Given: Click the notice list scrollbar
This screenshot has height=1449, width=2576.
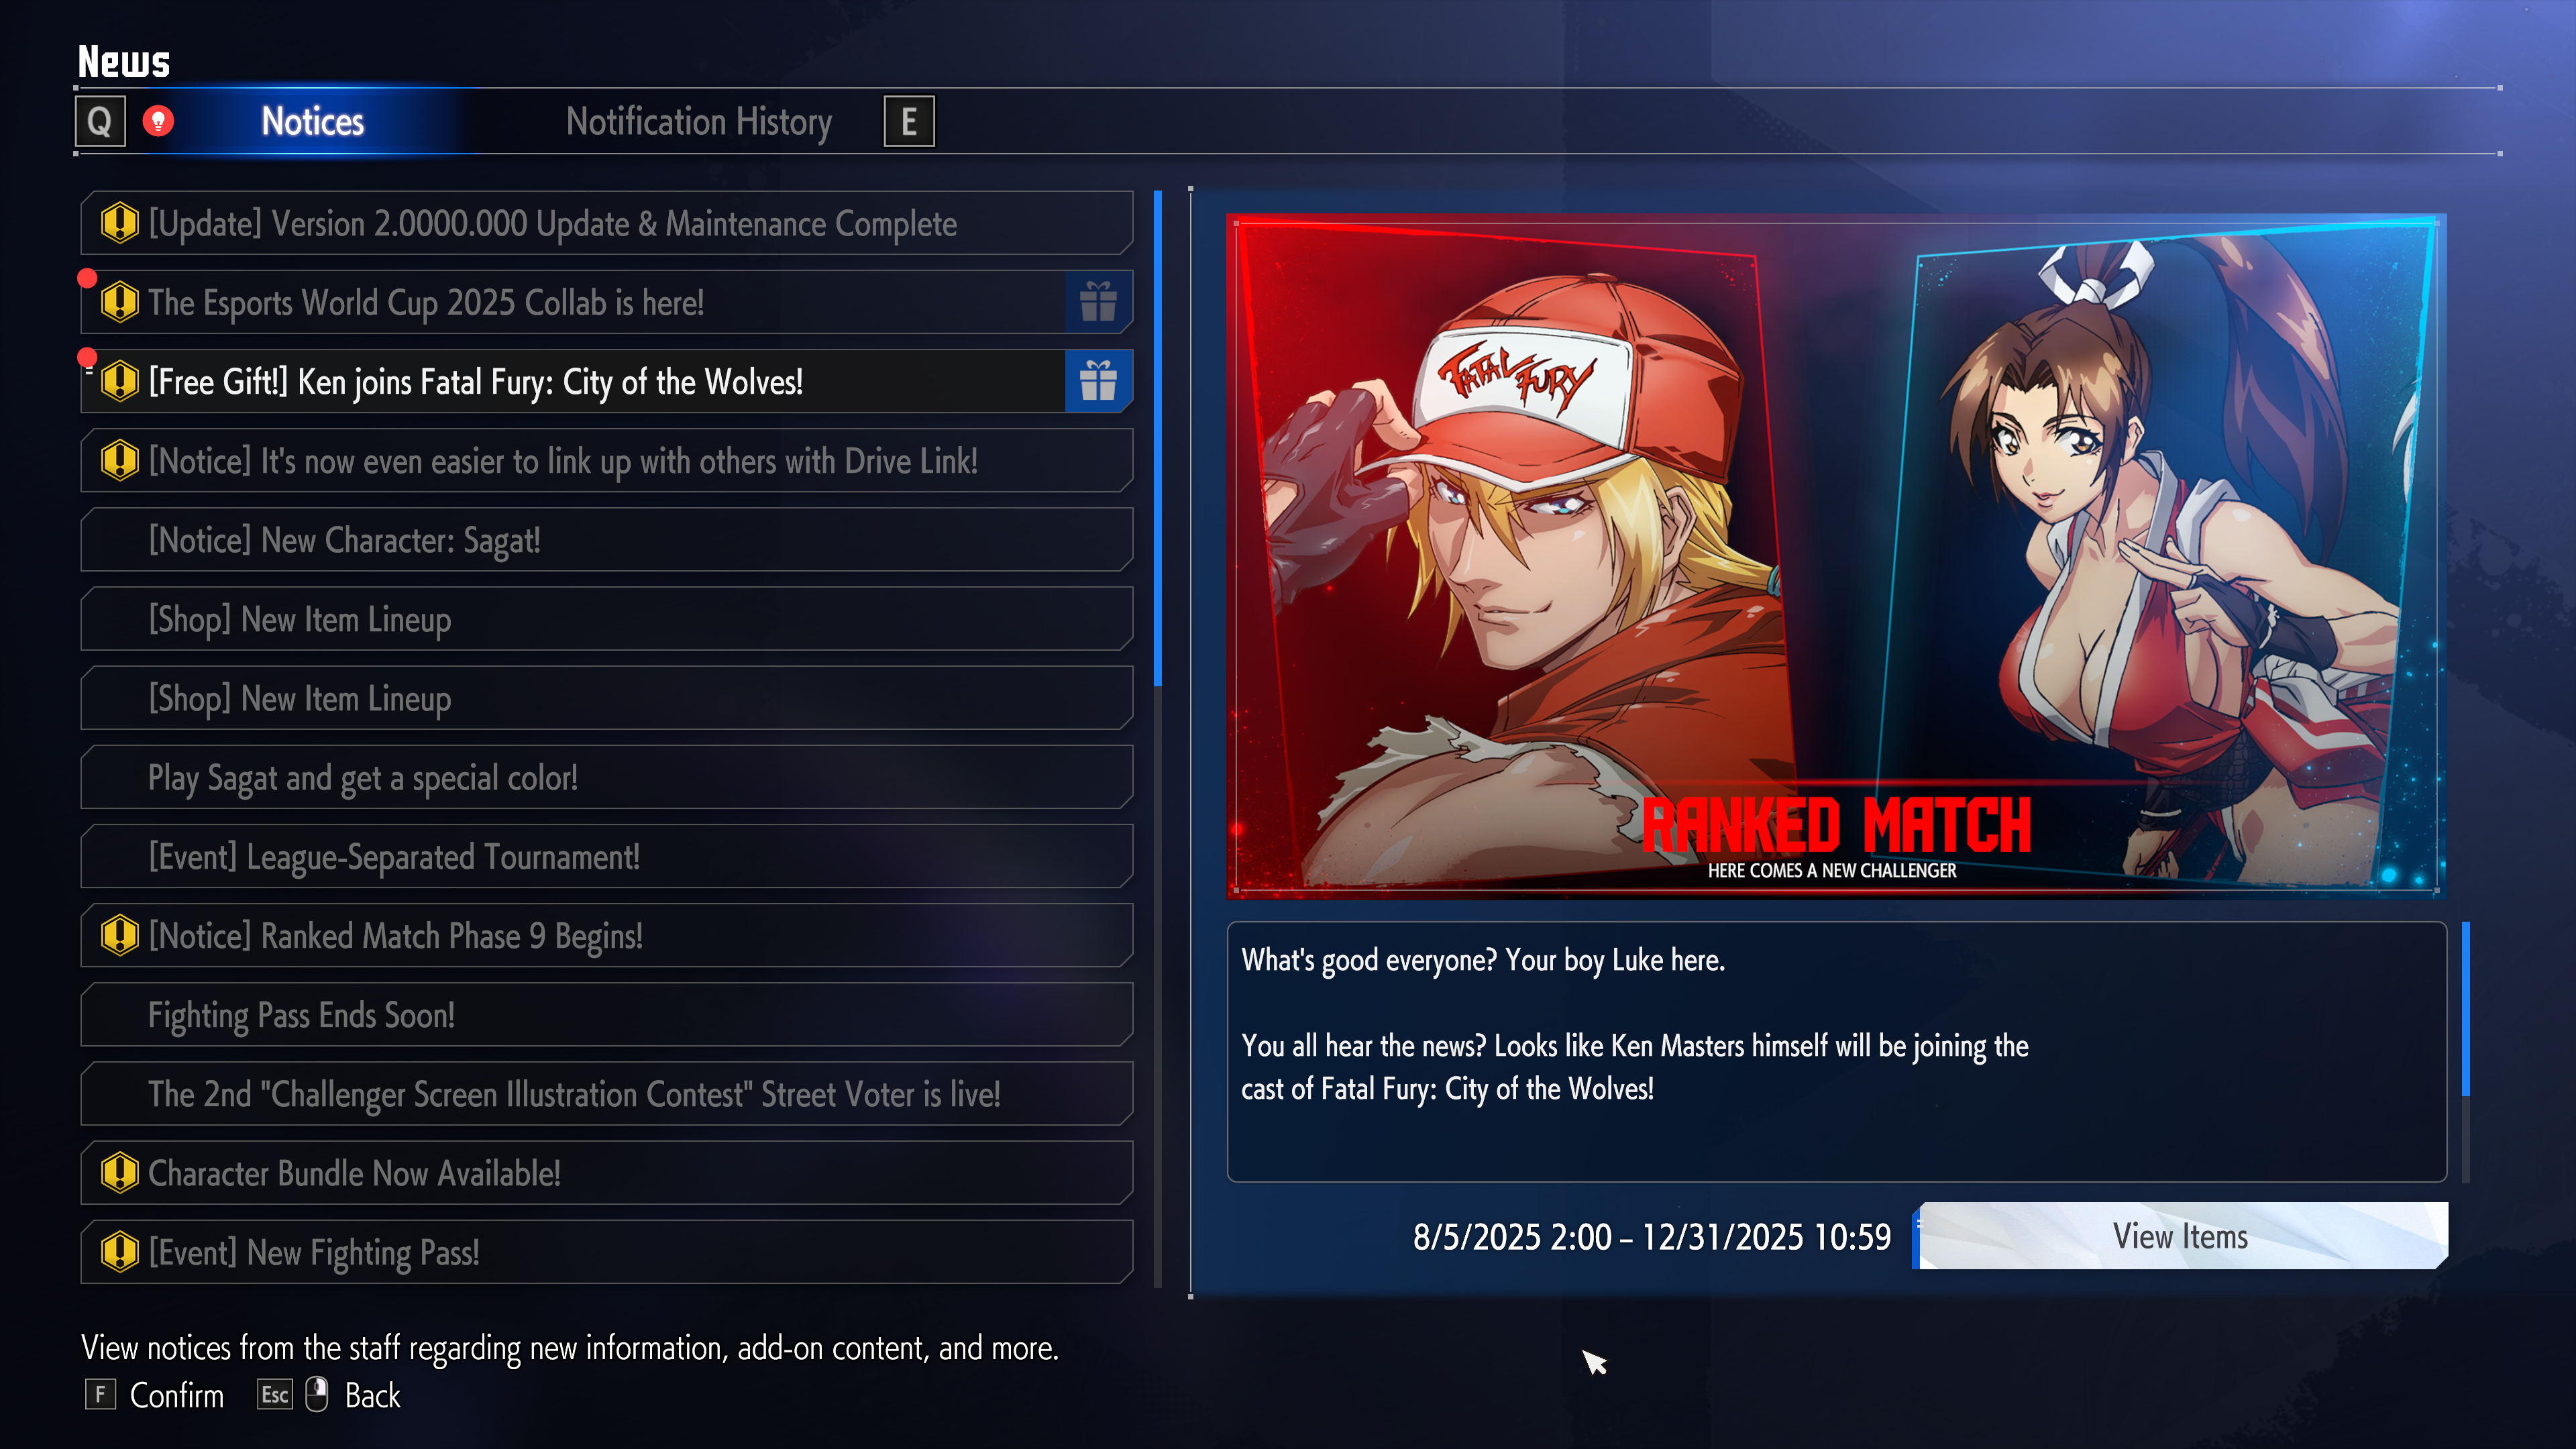Looking at the screenshot, I should tap(1158, 739).
